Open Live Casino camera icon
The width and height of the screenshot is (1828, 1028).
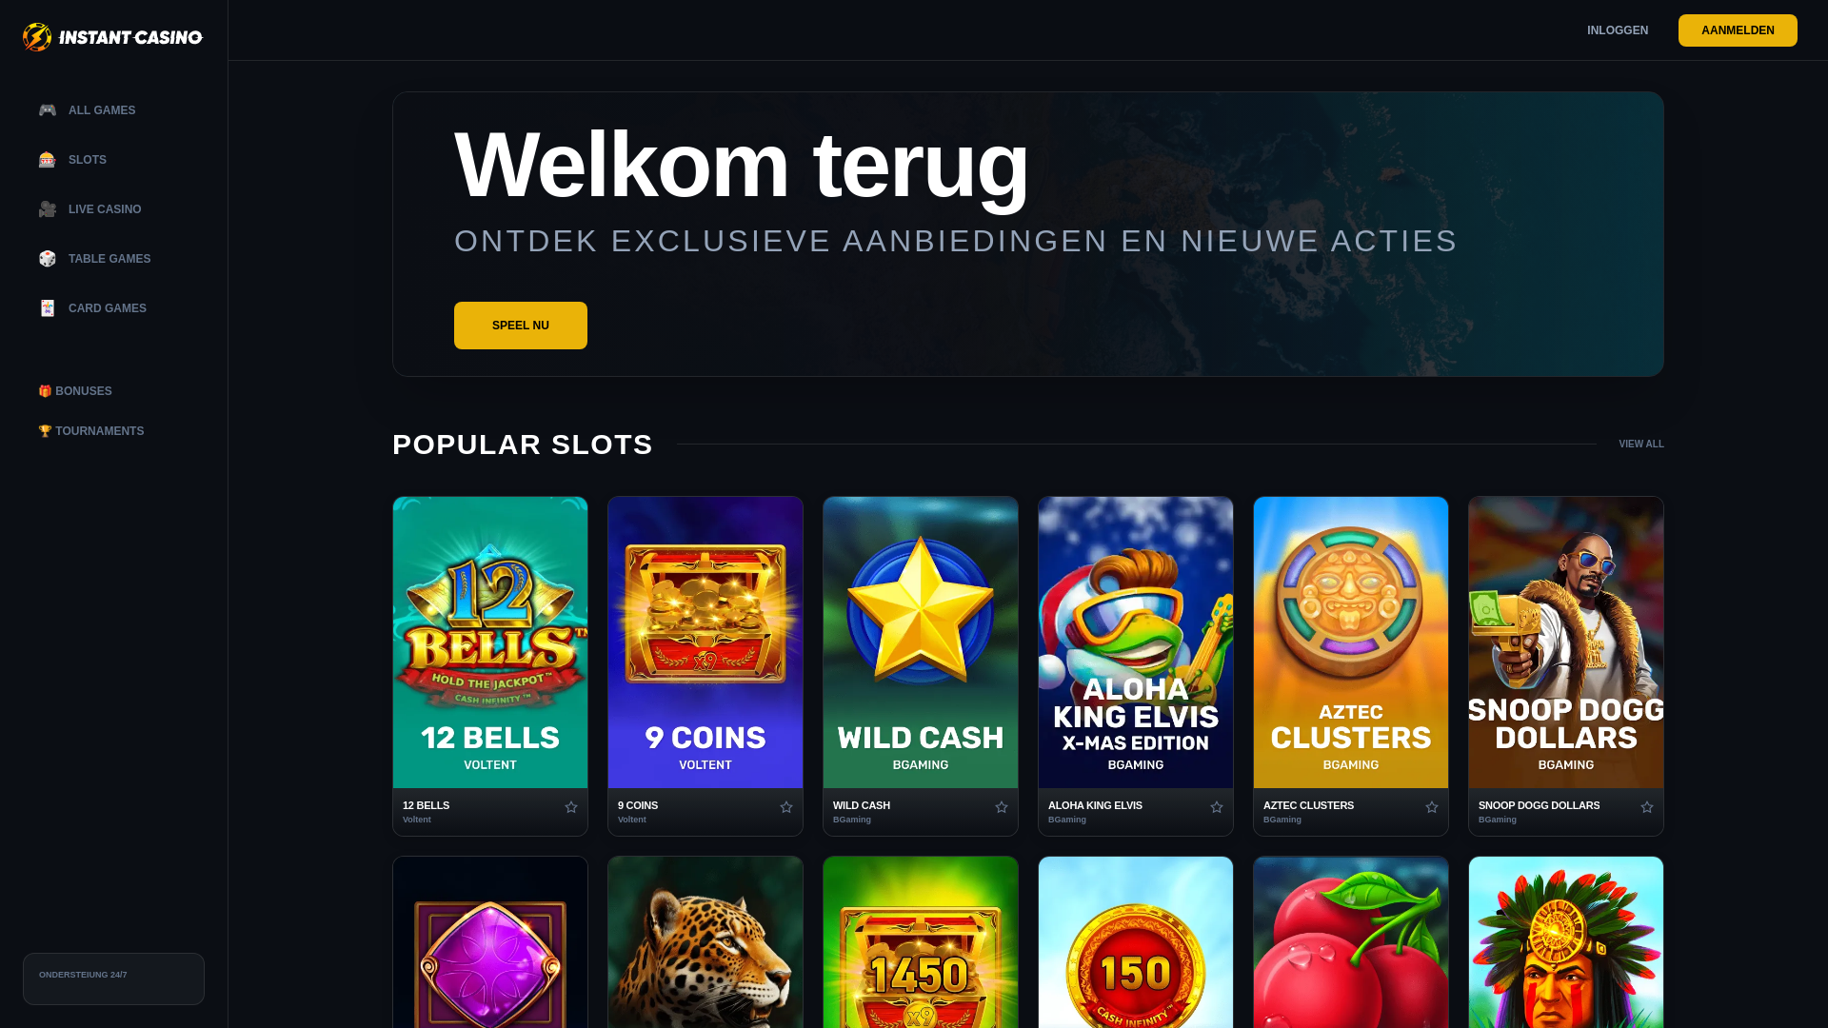pyautogui.click(x=47, y=209)
